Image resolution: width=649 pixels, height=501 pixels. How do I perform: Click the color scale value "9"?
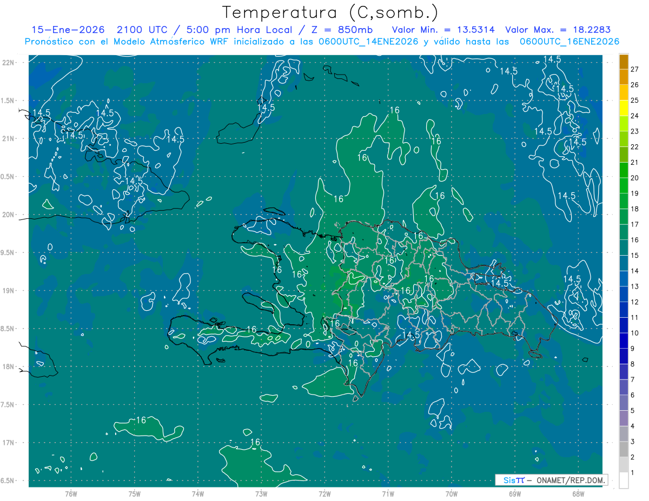(633, 349)
